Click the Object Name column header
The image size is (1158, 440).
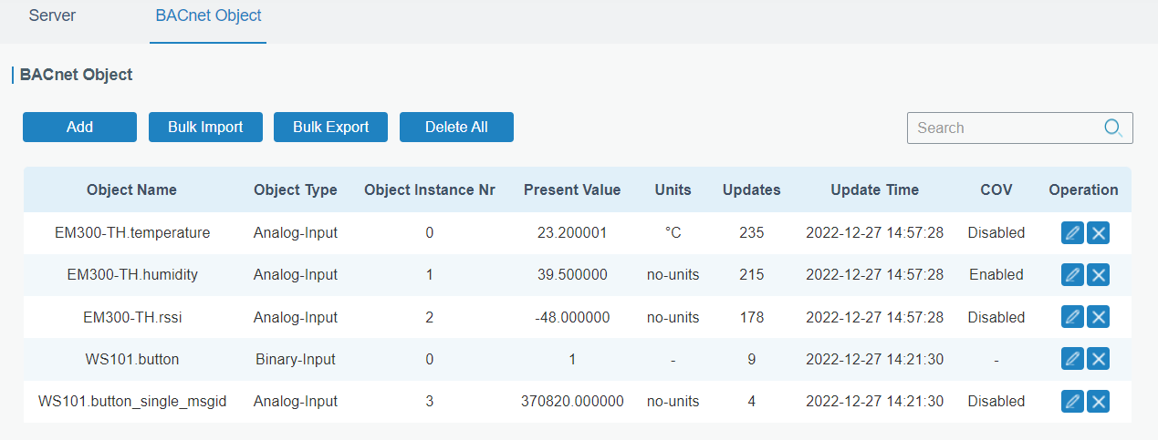point(131,190)
